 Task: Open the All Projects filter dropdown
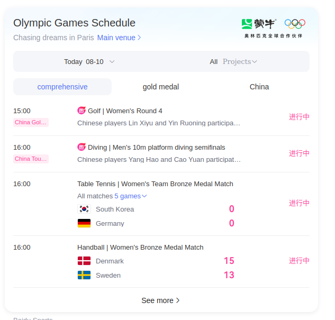tap(233, 61)
